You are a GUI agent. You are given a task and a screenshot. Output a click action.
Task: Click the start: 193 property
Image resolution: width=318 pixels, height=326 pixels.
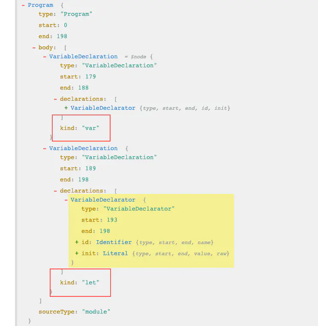click(x=99, y=220)
